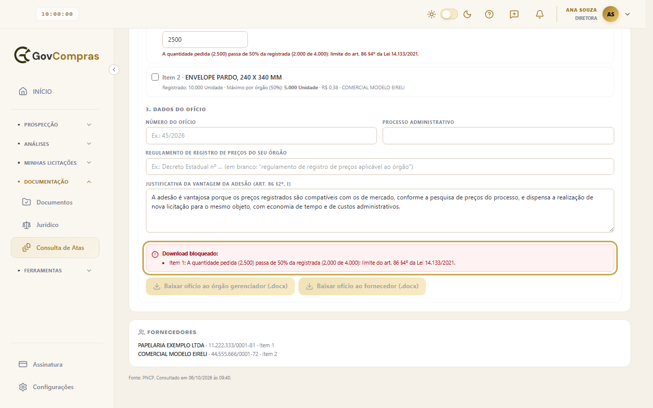Expand the Ferramentas menu section

pos(55,270)
